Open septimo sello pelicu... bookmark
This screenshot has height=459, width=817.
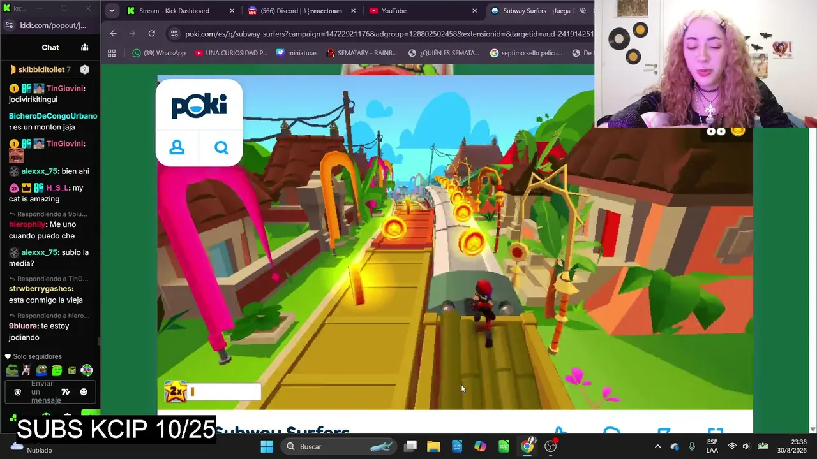(x=527, y=53)
